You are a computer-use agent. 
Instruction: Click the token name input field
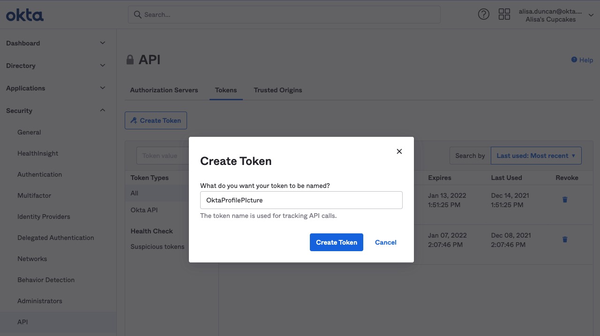tap(301, 200)
